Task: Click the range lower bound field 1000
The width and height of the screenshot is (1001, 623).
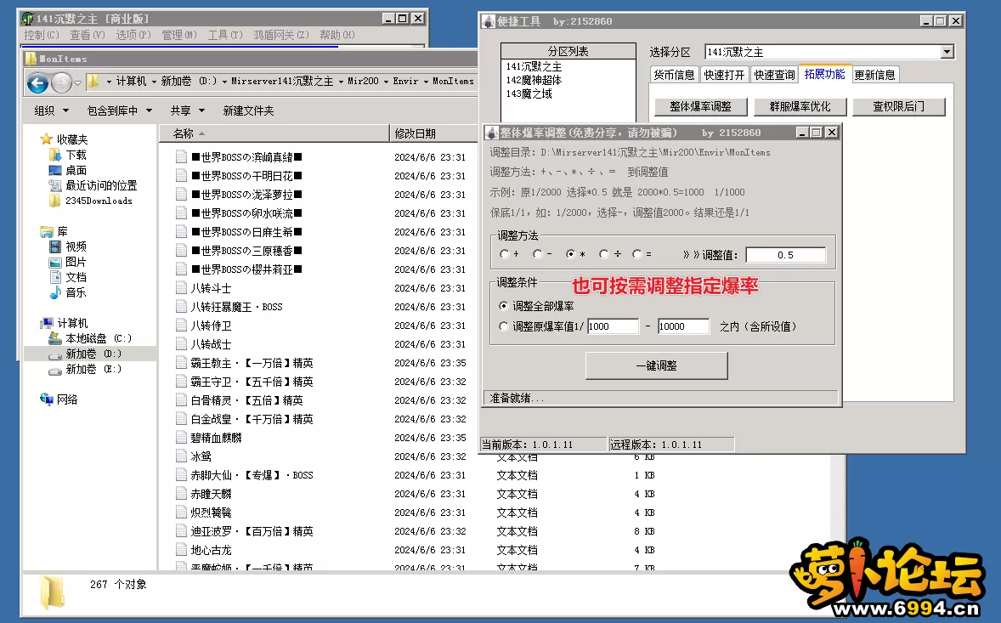Action: click(613, 326)
